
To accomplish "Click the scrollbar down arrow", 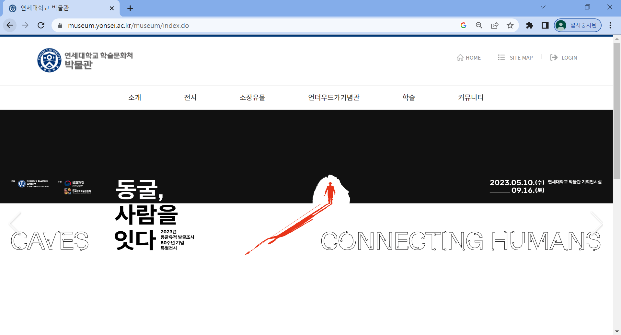I will coord(617,331).
